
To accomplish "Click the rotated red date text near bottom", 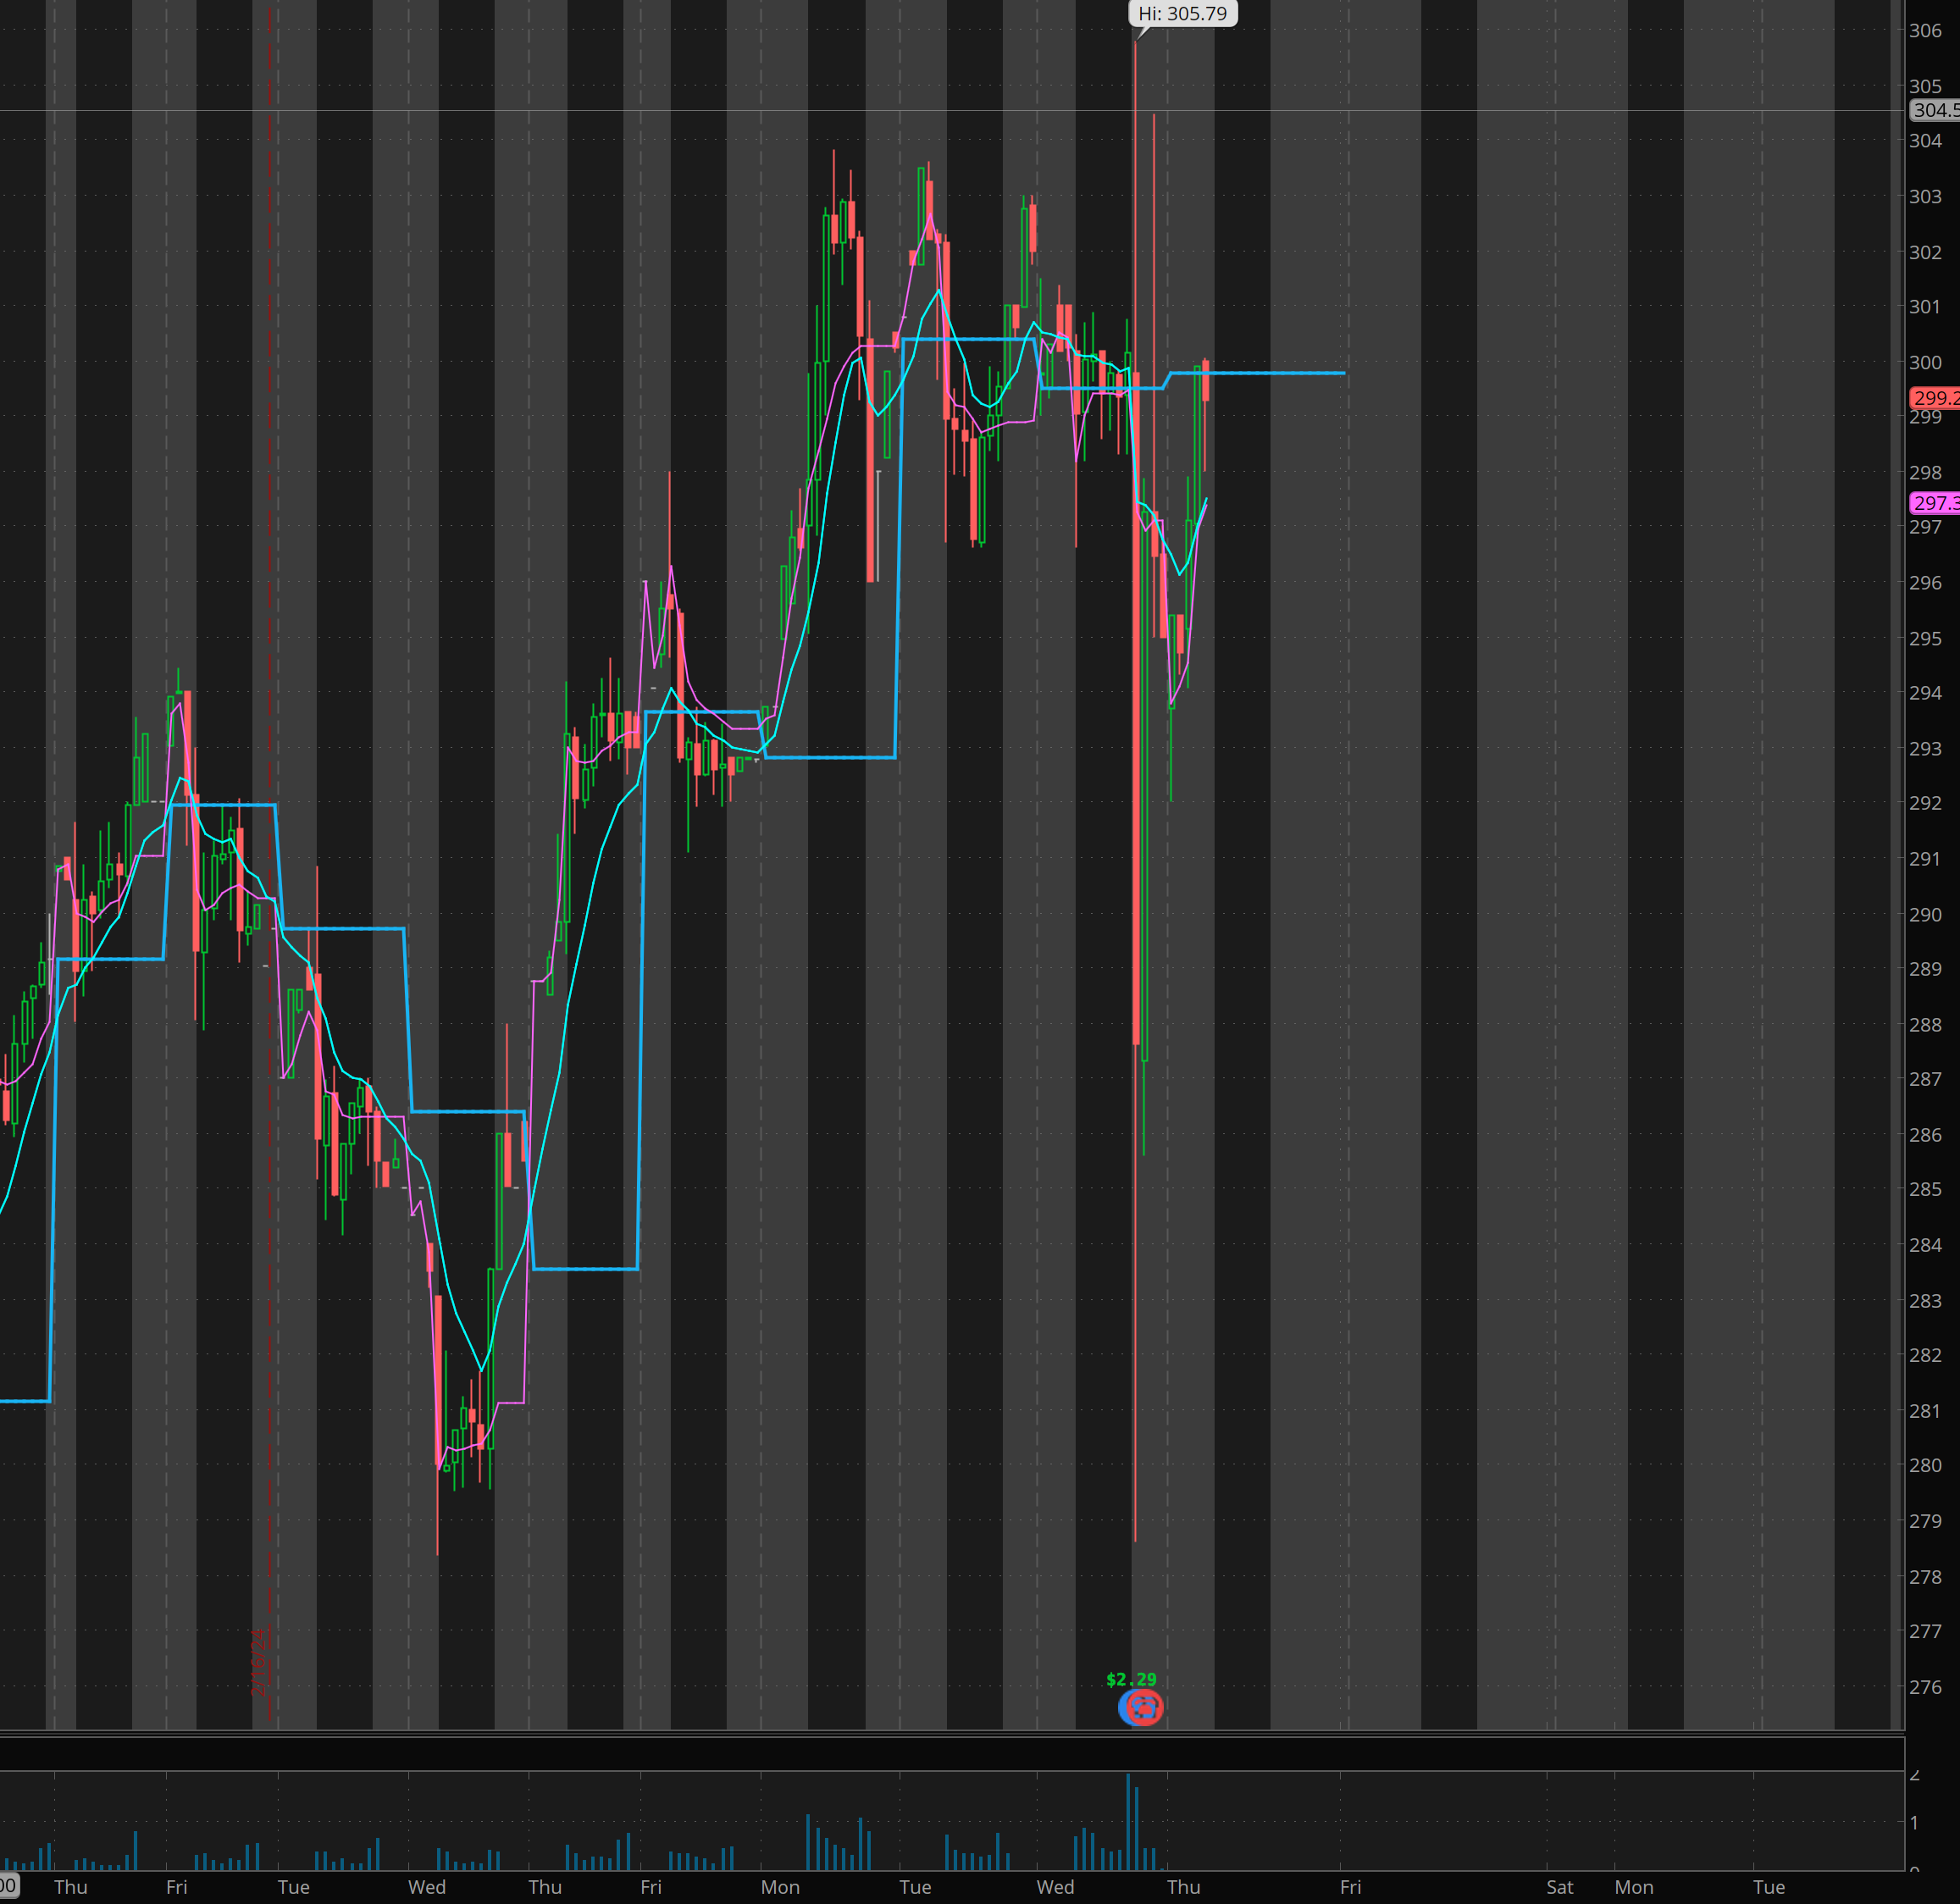I will (259, 1662).
